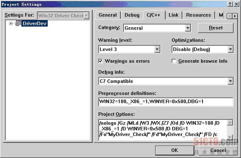Switch to the Link tab
The image size is (241, 158).
173,15
